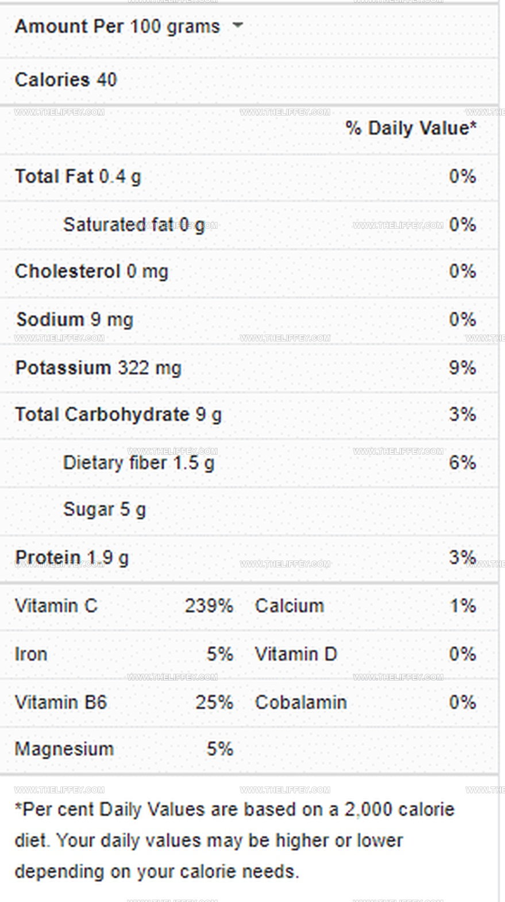Screen dimensions: 505x902
Task: Select the Total Fat 0.4 g row
Action: coord(249,176)
